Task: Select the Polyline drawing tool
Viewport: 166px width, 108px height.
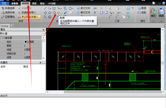Action: click(x=59, y=8)
